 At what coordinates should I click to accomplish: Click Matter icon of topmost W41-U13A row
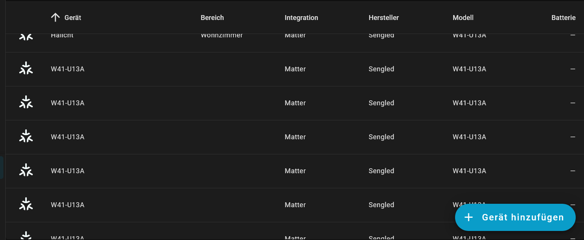(26, 69)
